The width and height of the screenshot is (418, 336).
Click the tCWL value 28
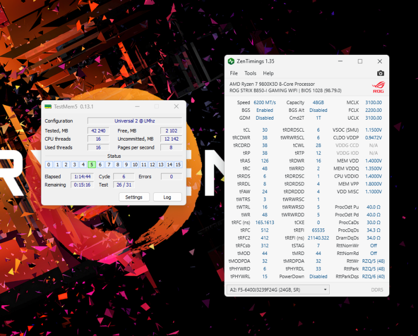click(x=318, y=145)
